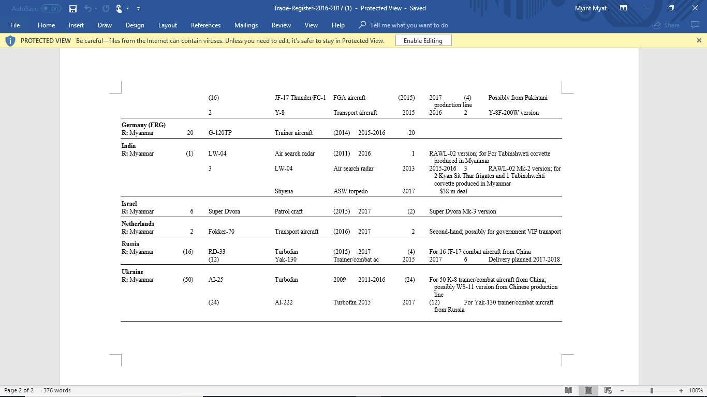
Task: Click the Enable Editing button
Action: point(423,40)
